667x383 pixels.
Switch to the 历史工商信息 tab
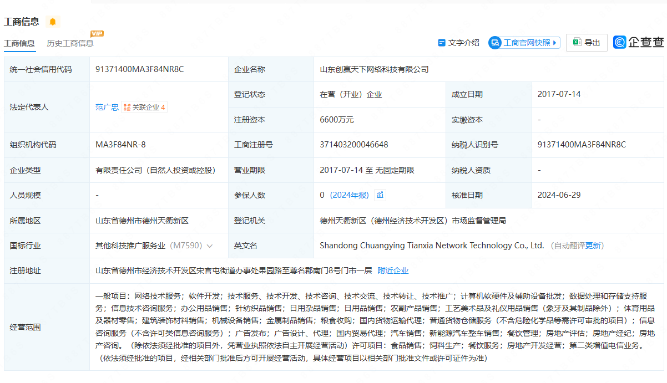click(70, 43)
